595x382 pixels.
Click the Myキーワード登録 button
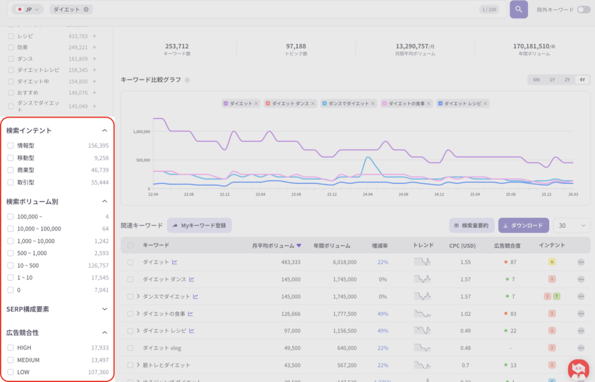point(199,225)
